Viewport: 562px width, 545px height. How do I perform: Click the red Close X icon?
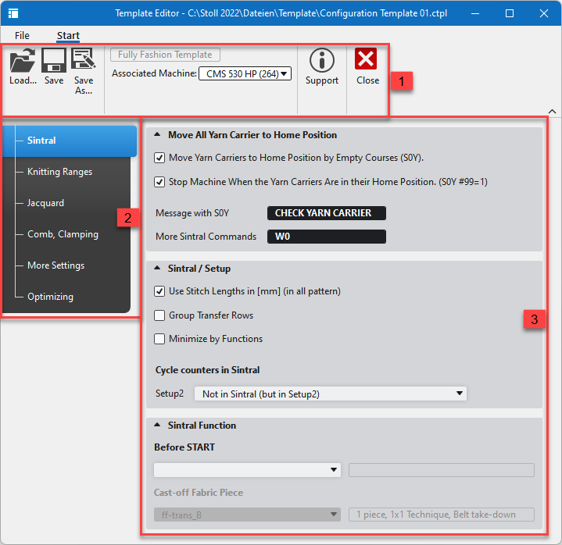click(x=367, y=60)
